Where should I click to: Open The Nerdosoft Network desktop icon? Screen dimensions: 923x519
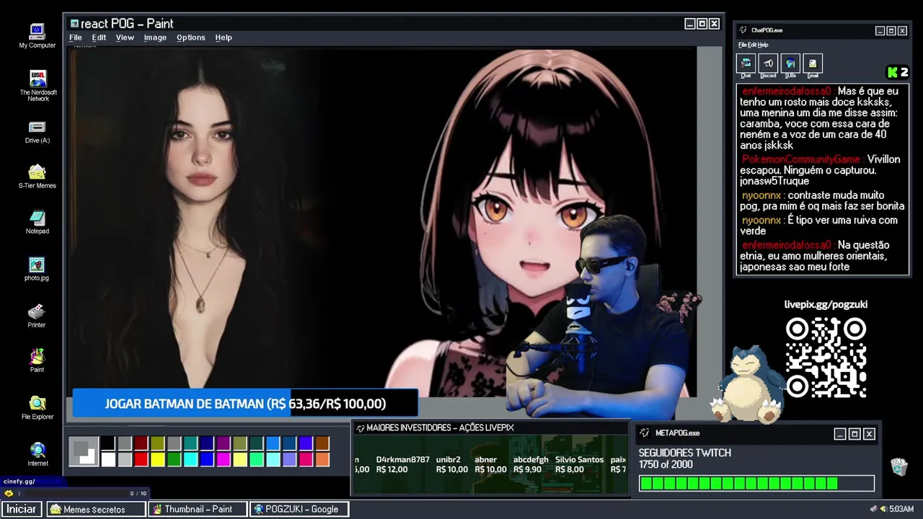coord(38,78)
